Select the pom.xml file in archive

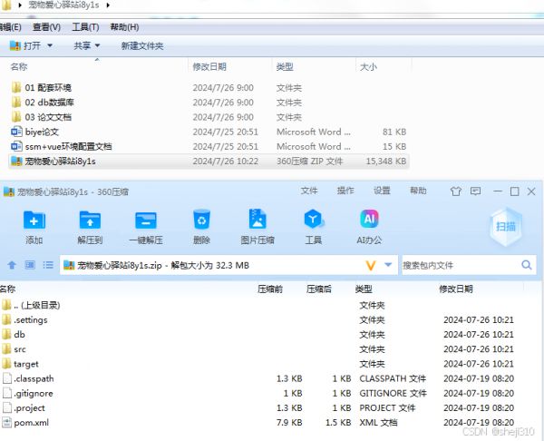tap(25, 423)
